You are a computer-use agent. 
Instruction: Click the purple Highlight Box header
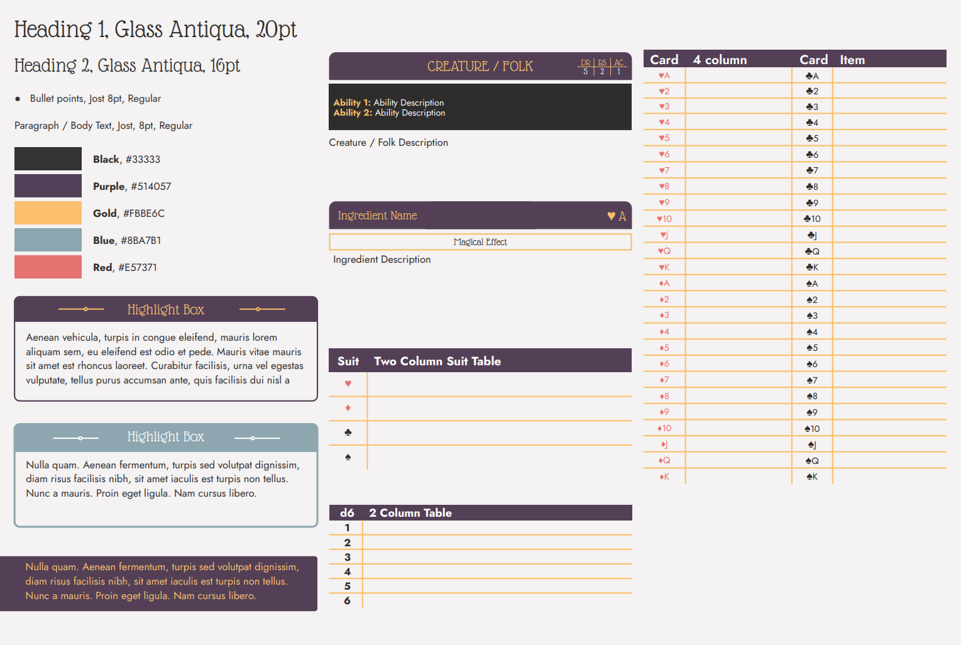pyautogui.click(x=166, y=309)
